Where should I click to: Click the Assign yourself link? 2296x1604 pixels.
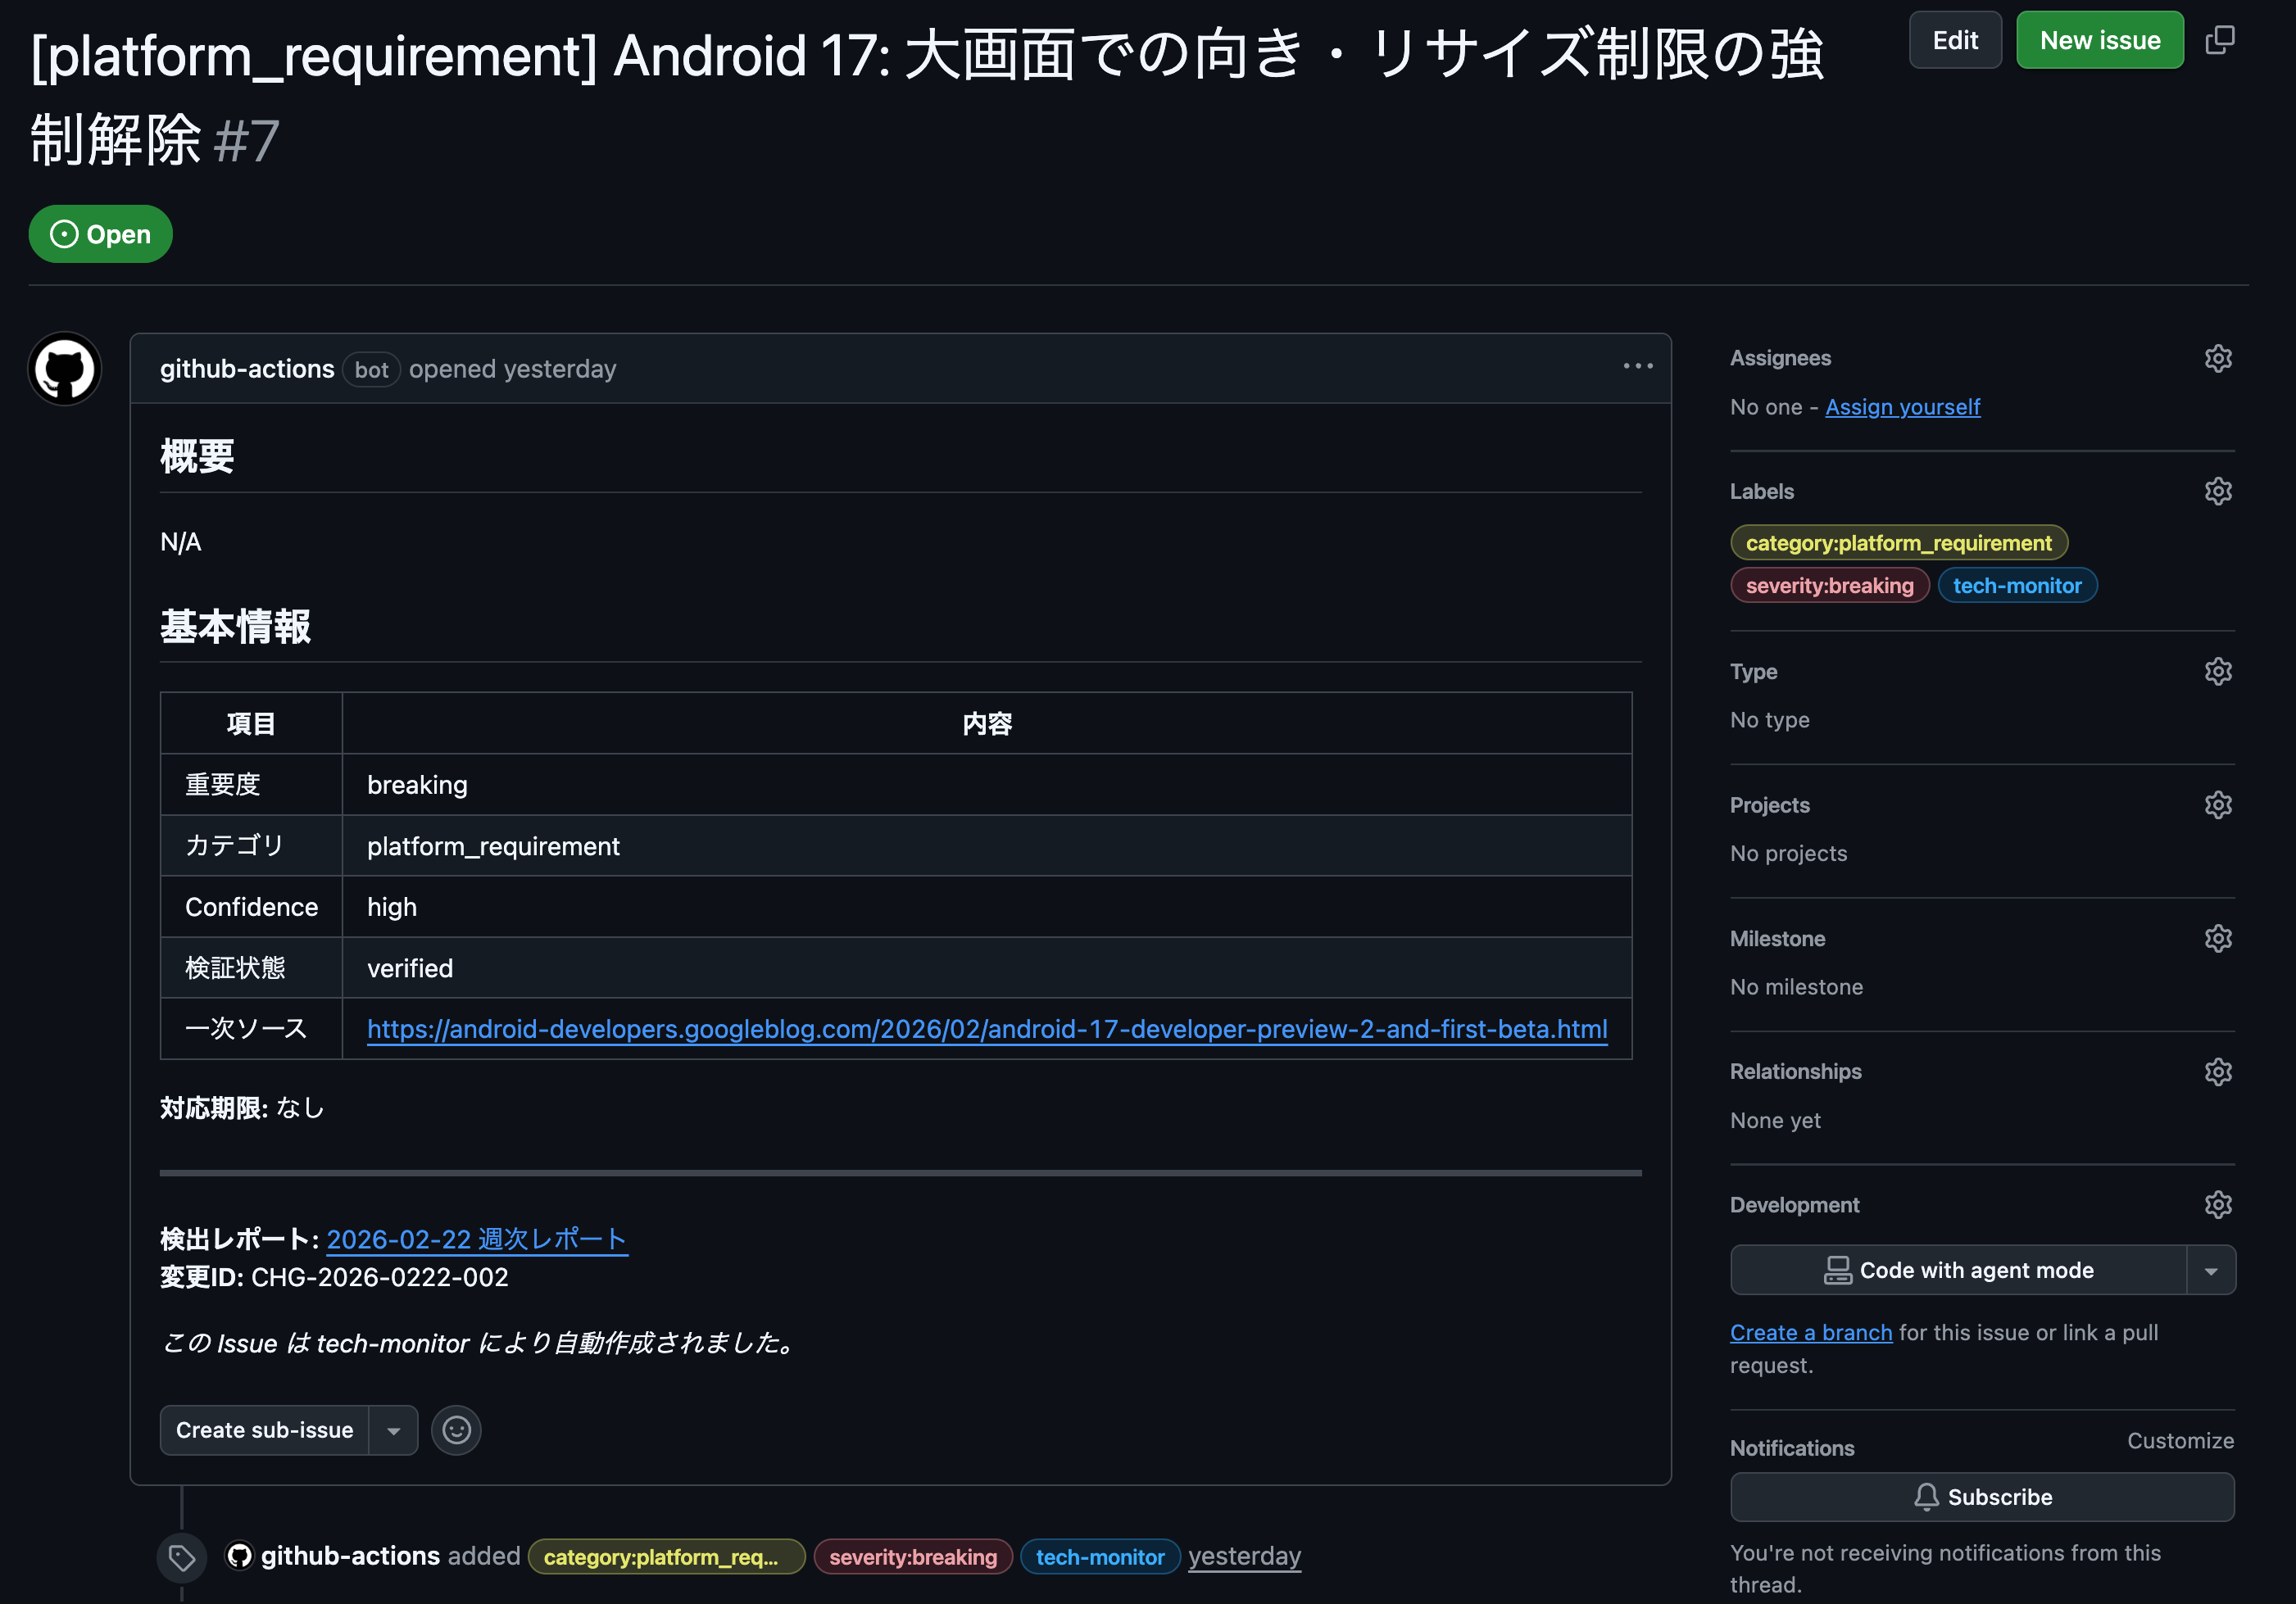point(1902,407)
